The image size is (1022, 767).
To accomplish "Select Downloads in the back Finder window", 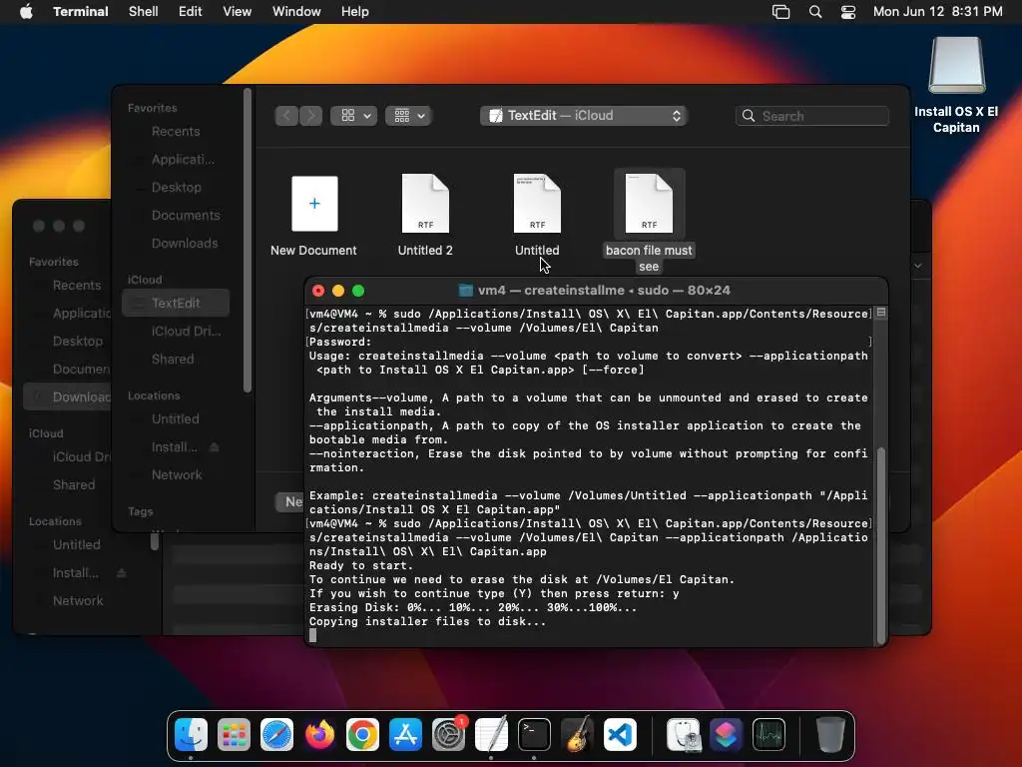I will click(x=69, y=397).
